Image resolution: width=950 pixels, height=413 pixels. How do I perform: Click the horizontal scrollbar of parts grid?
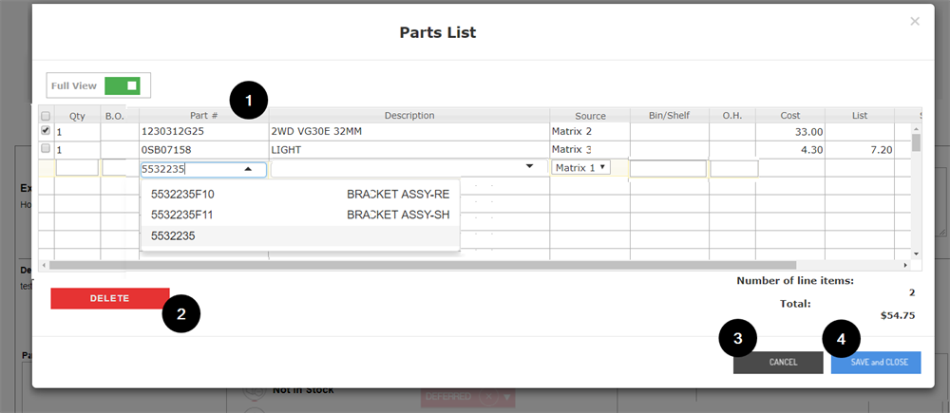coord(423,265)
